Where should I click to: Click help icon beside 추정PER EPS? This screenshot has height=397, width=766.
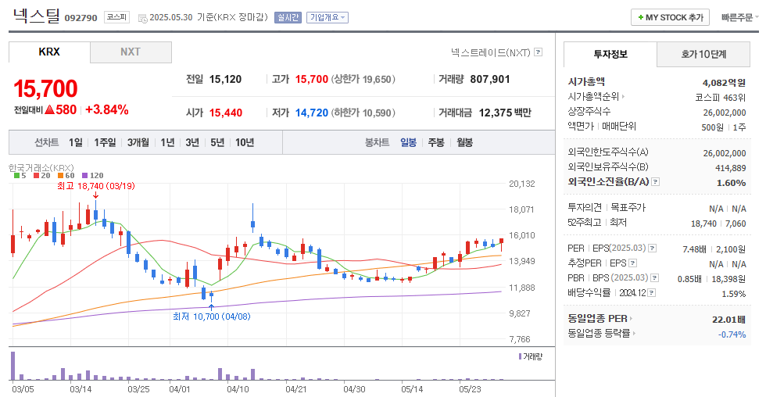click(632, 263)
